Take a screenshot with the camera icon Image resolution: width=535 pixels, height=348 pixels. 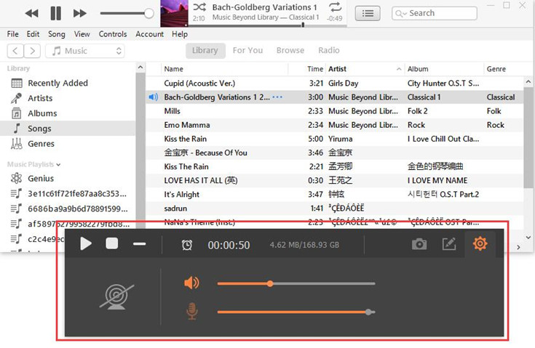[x=419, y=244]
